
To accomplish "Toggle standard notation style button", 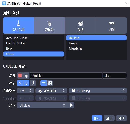I will tap(26, 83).
